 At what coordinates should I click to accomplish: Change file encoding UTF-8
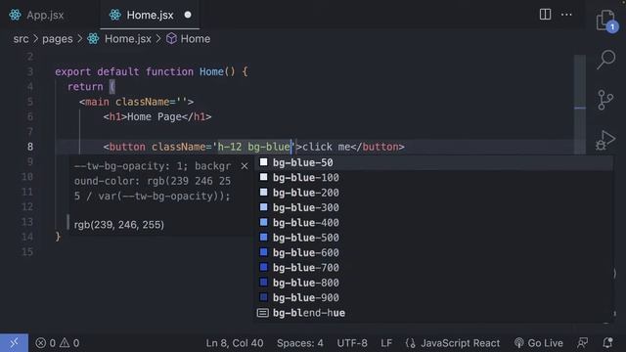point(352,343)
